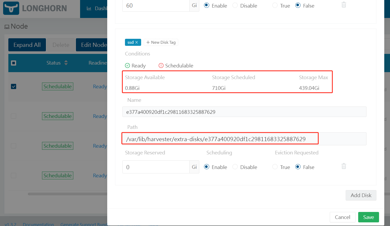The width and height of the screenshot is (390, 226).
Task: Click the upper disk's trash icon
Action: coord(344,4)
